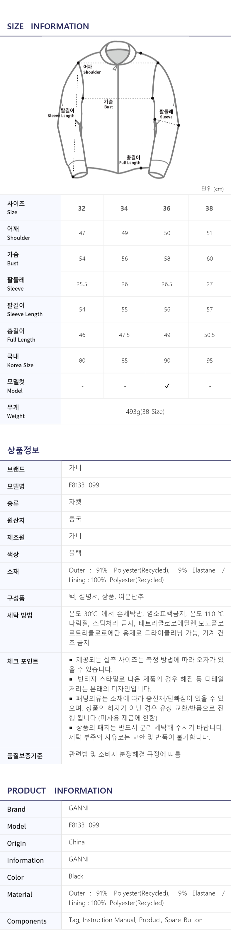The height and width of the screenshot is (949, 231).
Task: Click the 493g(38 Size) weight value
Action: tap(145, 411)
